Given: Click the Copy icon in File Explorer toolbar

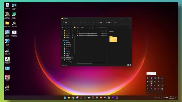Looking at the screenshot, I should (x=76, y=22).
